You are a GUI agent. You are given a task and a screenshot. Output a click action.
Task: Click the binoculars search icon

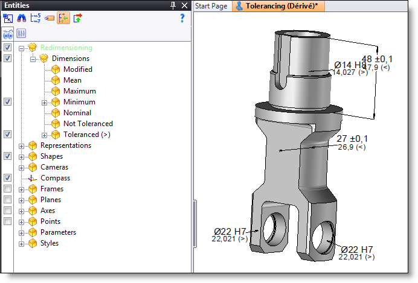click(22, 18)
